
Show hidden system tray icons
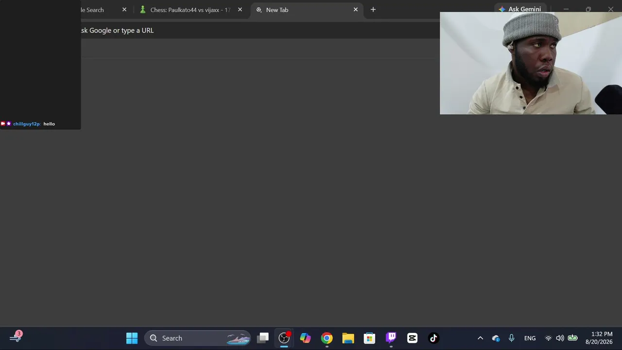point(480,338)
